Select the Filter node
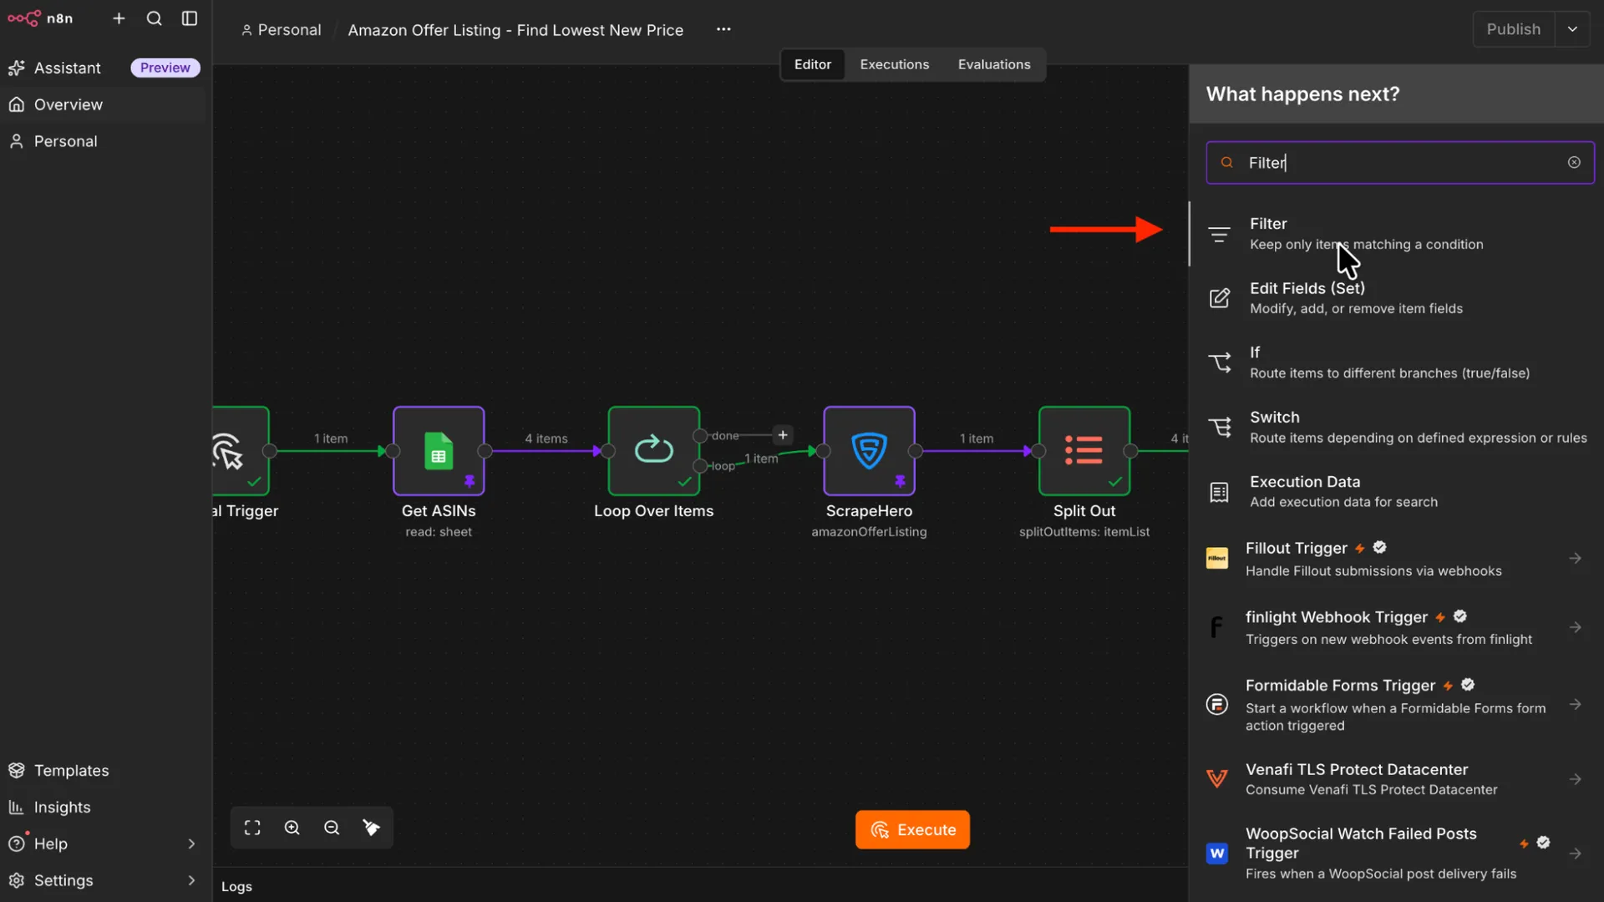Image resolution: width=1604 pixels, height=902 pixels. (1395, 234)
